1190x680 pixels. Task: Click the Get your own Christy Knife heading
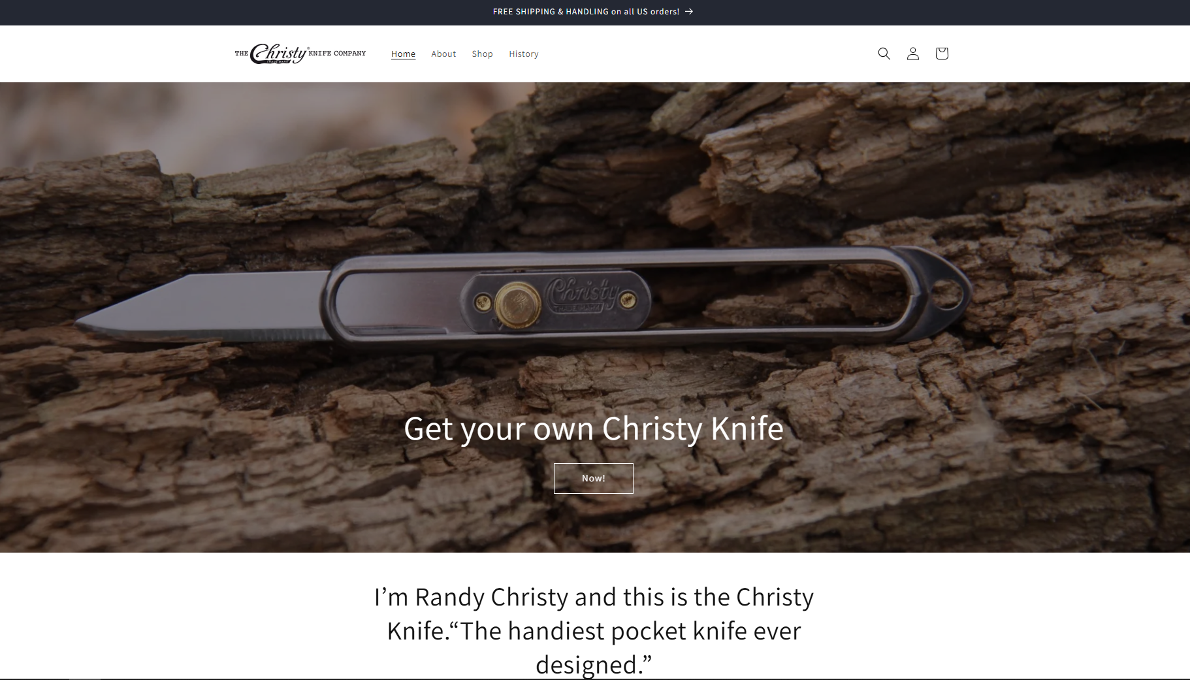coord(594,429)
